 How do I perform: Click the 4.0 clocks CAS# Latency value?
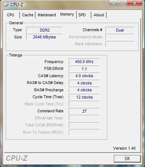pos(84,76)
